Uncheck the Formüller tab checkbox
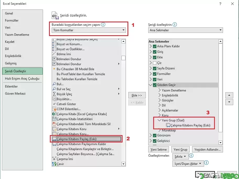 pos(155,74)
